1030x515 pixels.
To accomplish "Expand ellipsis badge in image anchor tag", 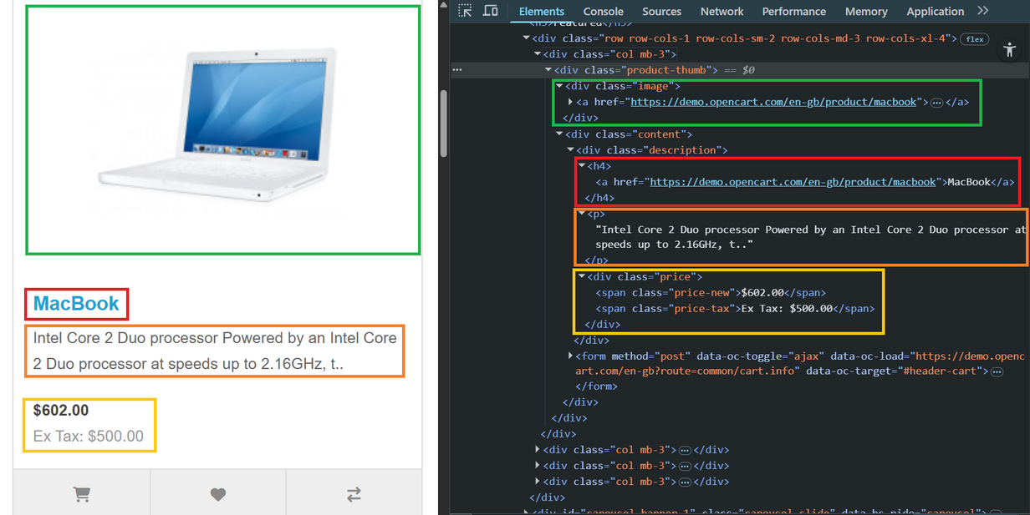I will 936,102.
